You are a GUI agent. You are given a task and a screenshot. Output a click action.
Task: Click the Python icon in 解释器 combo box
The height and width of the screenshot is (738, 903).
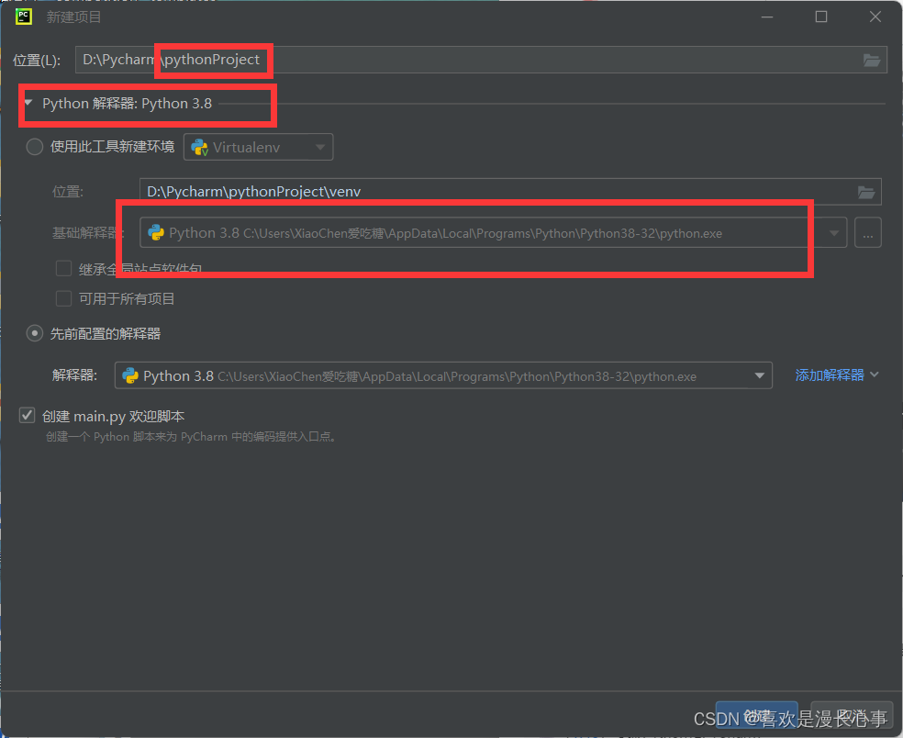[x=130, y=375]
